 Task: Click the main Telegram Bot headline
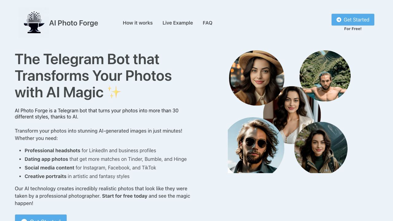point(93,76)
